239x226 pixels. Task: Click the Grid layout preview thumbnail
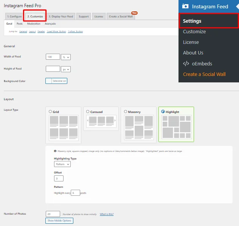click(64, 128)
